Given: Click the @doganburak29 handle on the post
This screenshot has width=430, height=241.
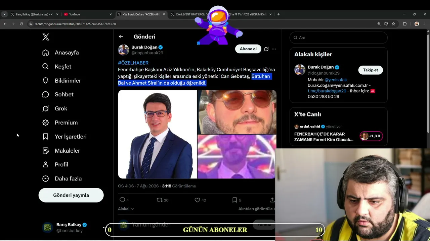Looking at the screenshot, I should coord(147,53).
